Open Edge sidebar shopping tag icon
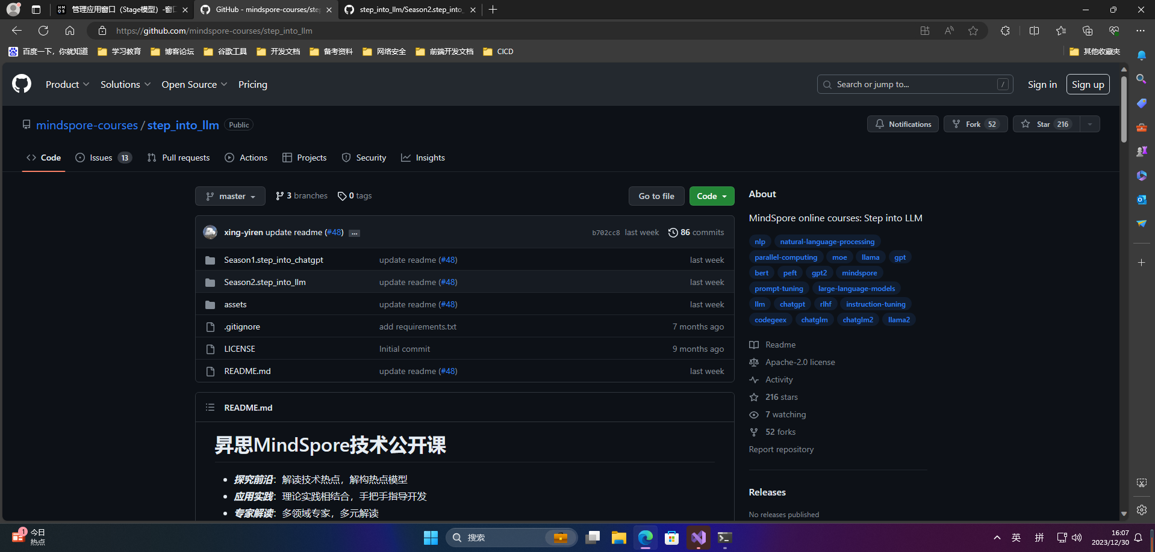The image size is (1155, 552). click(x=1141, y=103)
